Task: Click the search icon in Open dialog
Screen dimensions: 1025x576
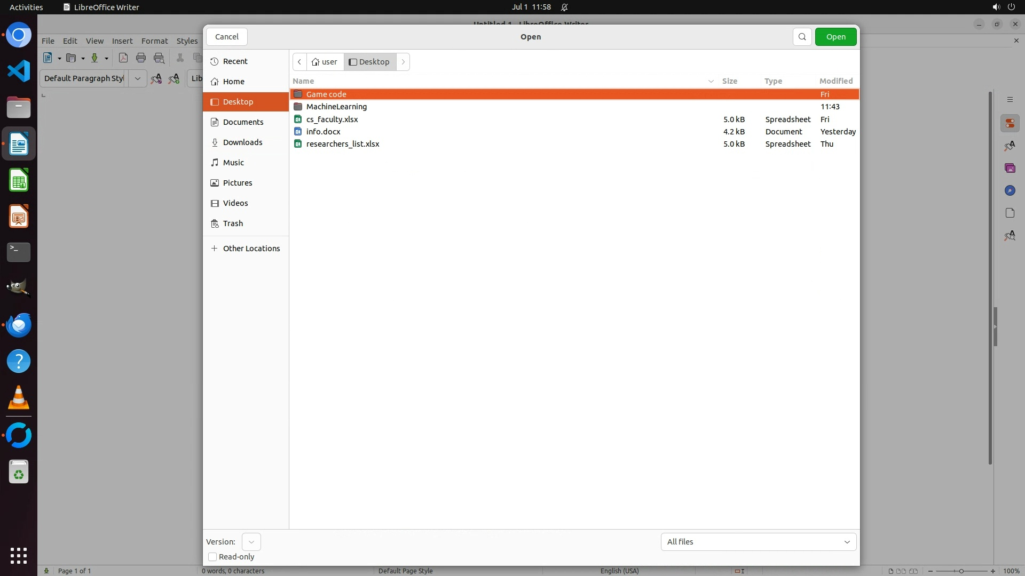Action: pos(802,37)
